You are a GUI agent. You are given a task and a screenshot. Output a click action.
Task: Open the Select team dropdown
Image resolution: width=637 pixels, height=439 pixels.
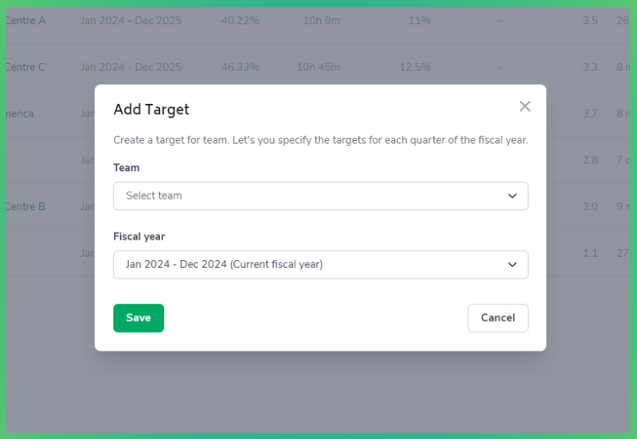tap(320, 196)
